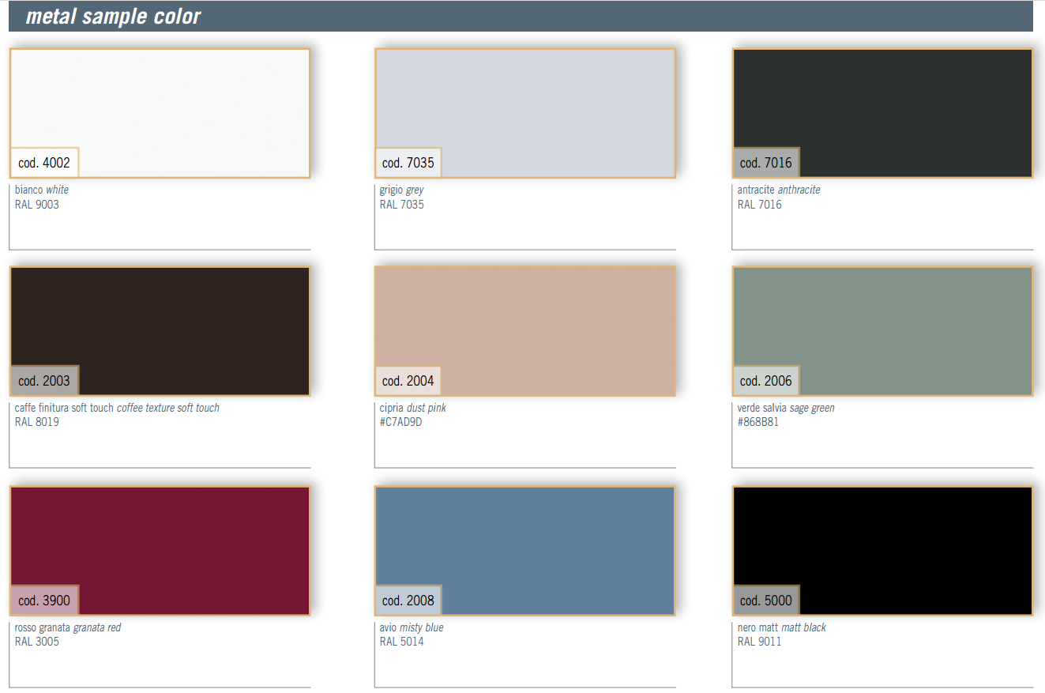
Task: Click the 'cod. 7016' code label
Action: (x=765, y=164)
